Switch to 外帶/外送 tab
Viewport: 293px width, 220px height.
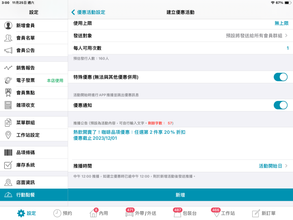tap(141, 213)
